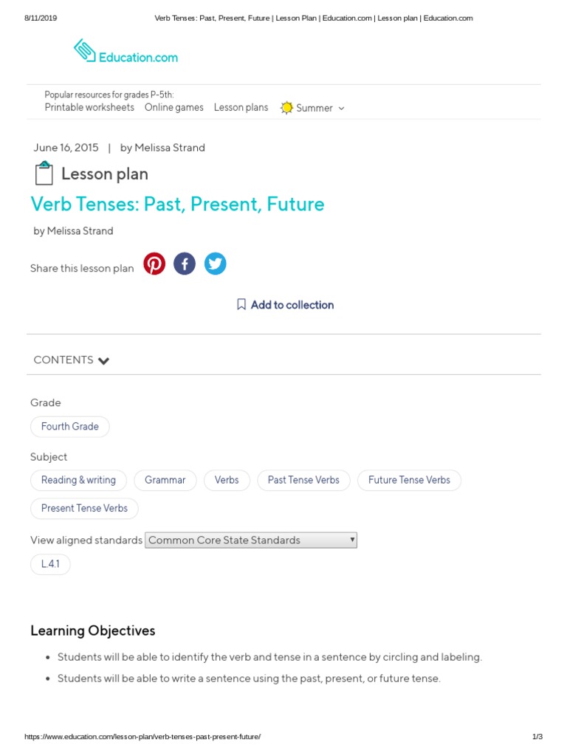
Task: Share lesson plan on Twitter
Action: coord(215,264)
